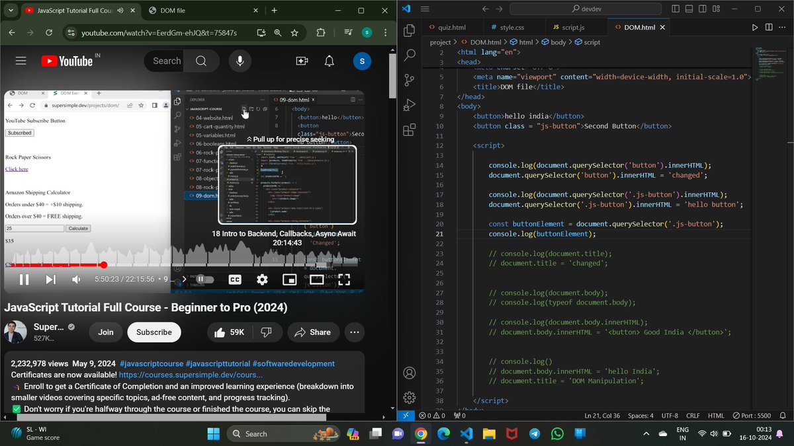The height and width of the screenshot is (446, 794).
Task: Change CRLF end of line sequence
Action: click(693, 416)
